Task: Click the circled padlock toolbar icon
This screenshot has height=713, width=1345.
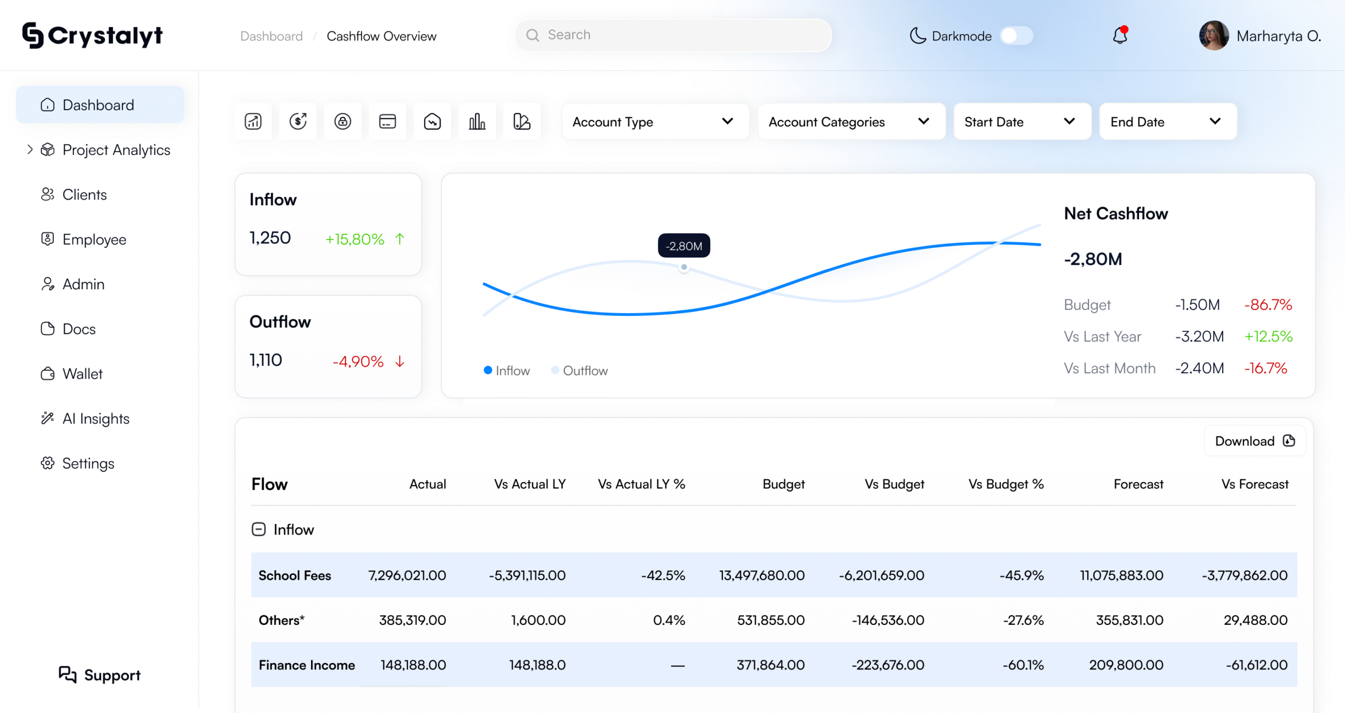Action: (343, 122)
